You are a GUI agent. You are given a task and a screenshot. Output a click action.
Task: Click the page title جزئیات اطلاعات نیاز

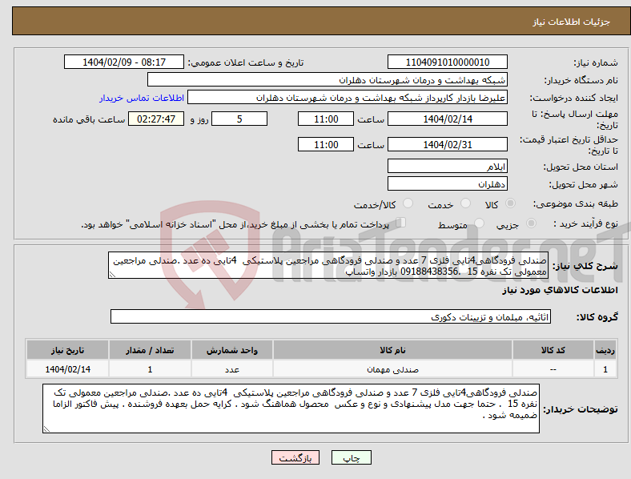pos(572,22)
